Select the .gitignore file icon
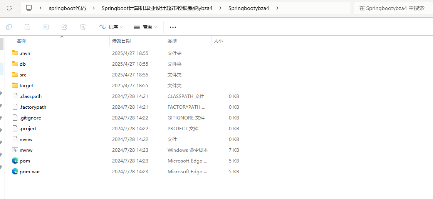The height and width of the screenshot is (199, 433). coord(15,118)
